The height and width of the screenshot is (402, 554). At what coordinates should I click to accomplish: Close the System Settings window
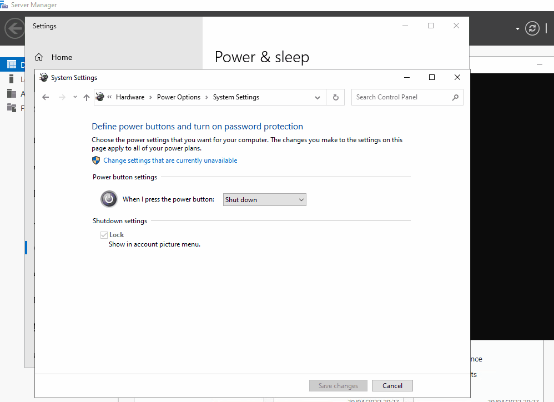click(457, 77)
